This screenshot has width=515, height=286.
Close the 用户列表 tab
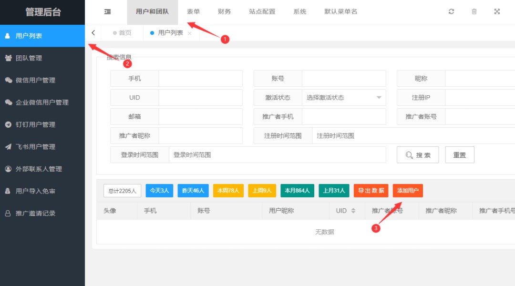[190, 33]
